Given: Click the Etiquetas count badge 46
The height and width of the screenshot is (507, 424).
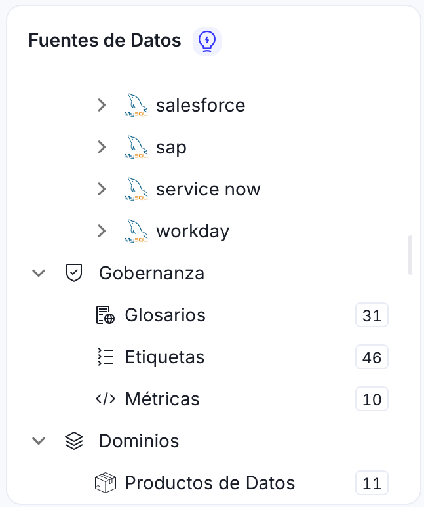Looking at the screenshot, I should point(372,357).
